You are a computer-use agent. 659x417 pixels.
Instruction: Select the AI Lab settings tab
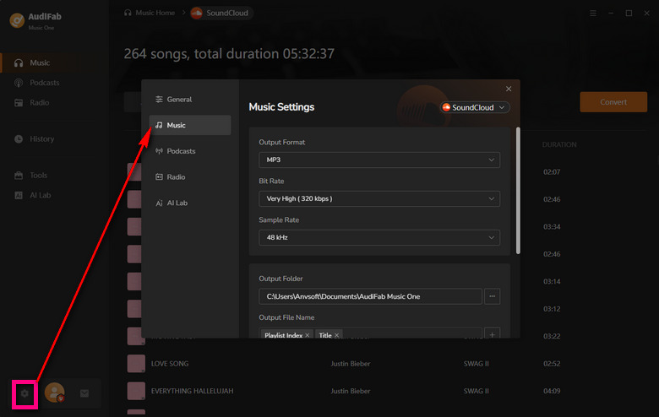(x=190, y=203)
